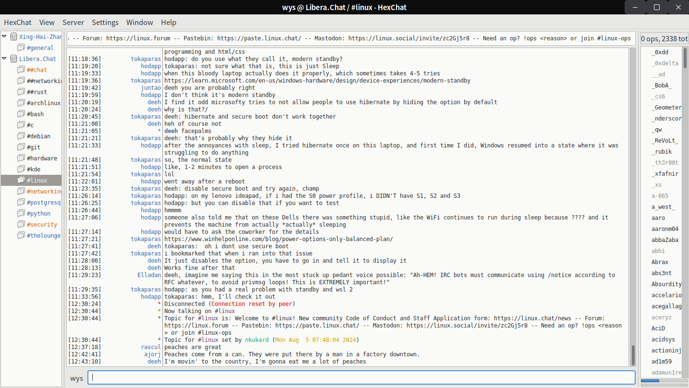Click the channel icon next to ##chat
Image resolution: width=689 pixels, height=388 pixels.
pos(21,70)
